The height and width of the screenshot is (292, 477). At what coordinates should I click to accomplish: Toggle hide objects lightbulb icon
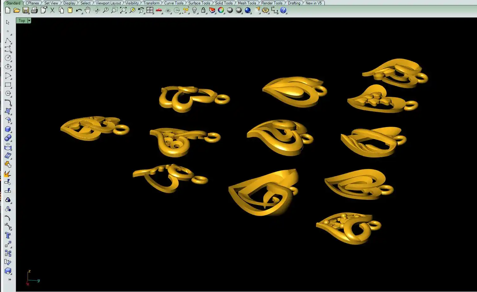[x=195, y=10]
